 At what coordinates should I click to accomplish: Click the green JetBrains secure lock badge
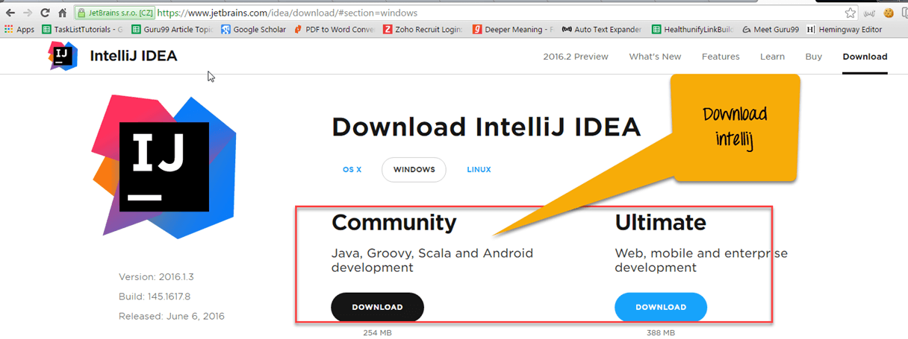(114, 13)
